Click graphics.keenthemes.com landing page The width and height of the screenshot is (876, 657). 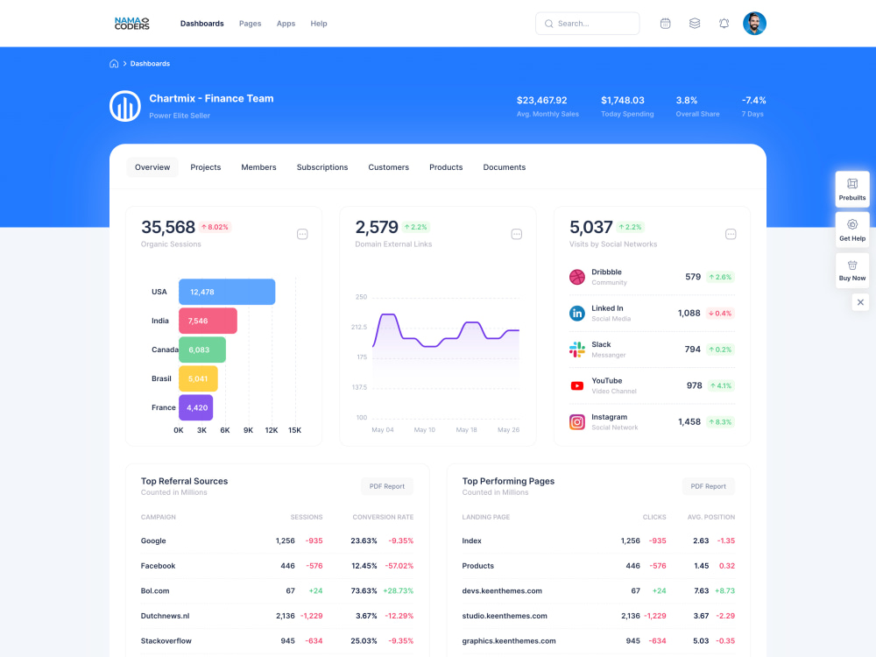click(x=509, y=641)
